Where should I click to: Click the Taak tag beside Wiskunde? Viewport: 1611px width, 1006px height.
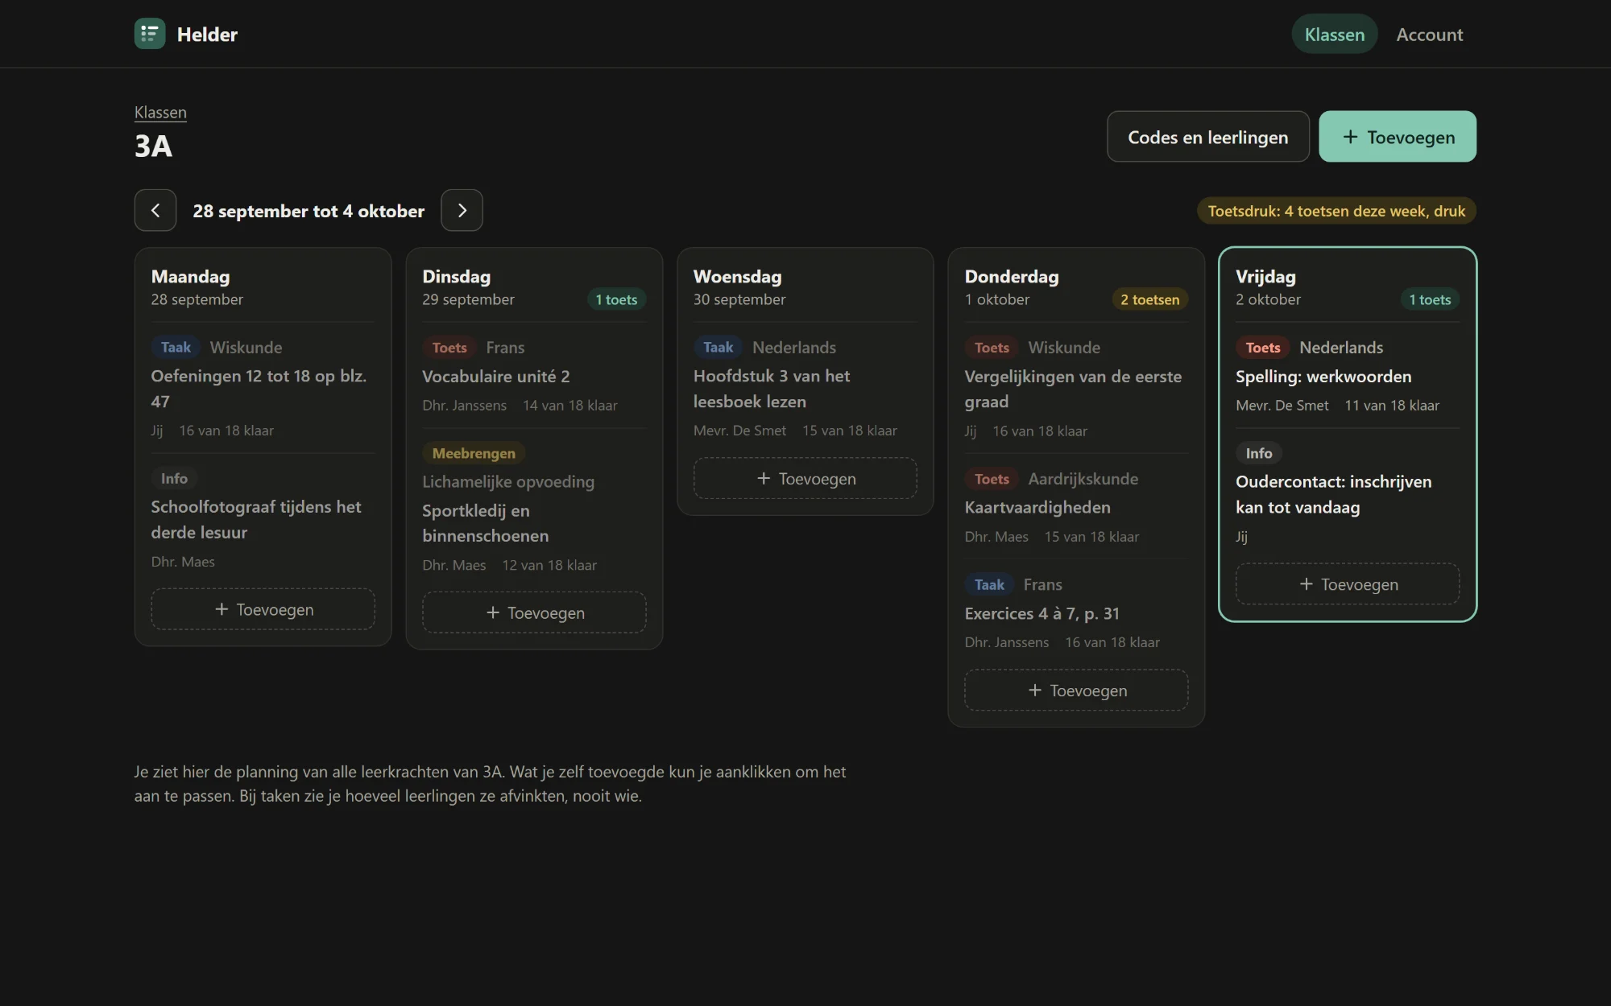pyautogui.click(x=176, y=347)
